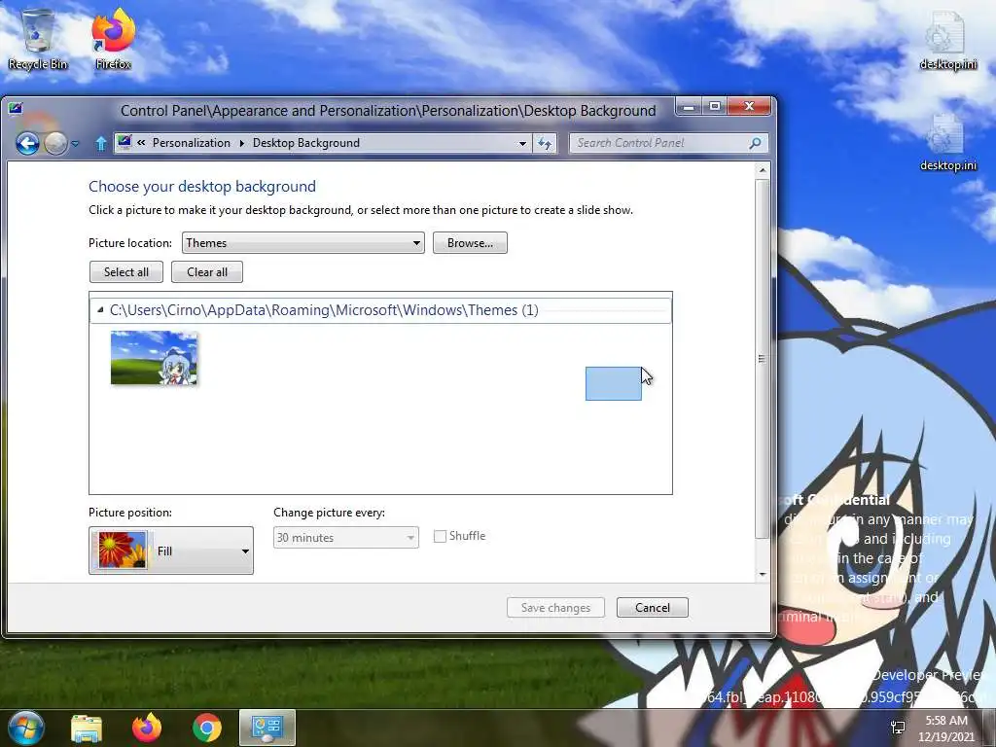Select the Cirno wallpaper thumbnail
This screenshot has width=996, height=747.
click(x=154, y=358)
